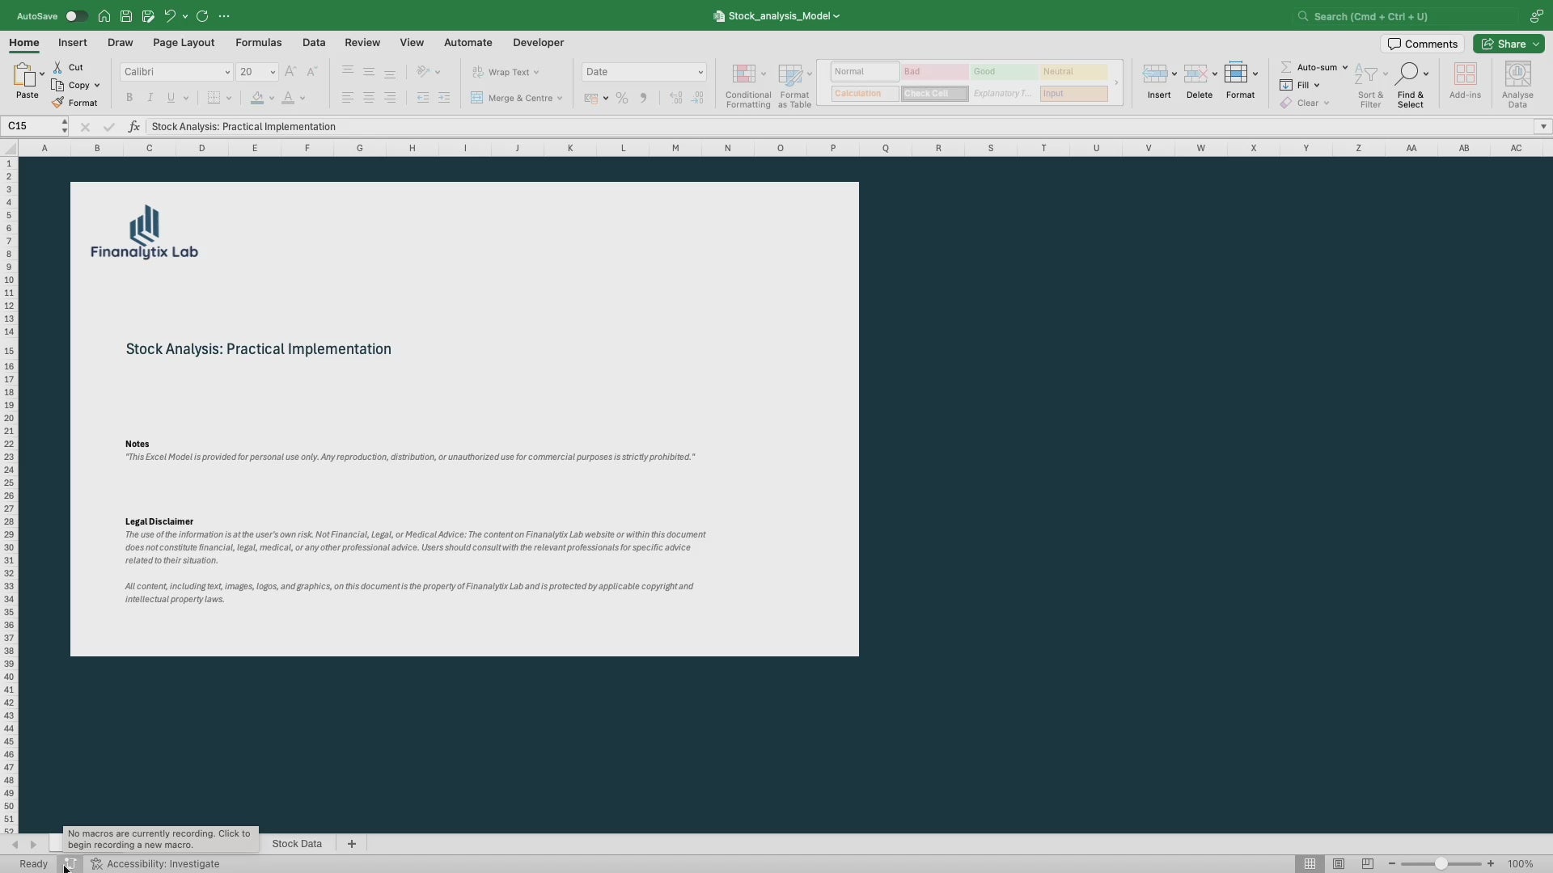Open the Review tab
Image resolution: width=1553 pixels, height=873 pixels.
(362, 43)
